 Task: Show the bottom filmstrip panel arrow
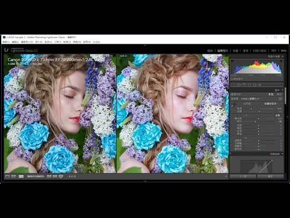145,181
